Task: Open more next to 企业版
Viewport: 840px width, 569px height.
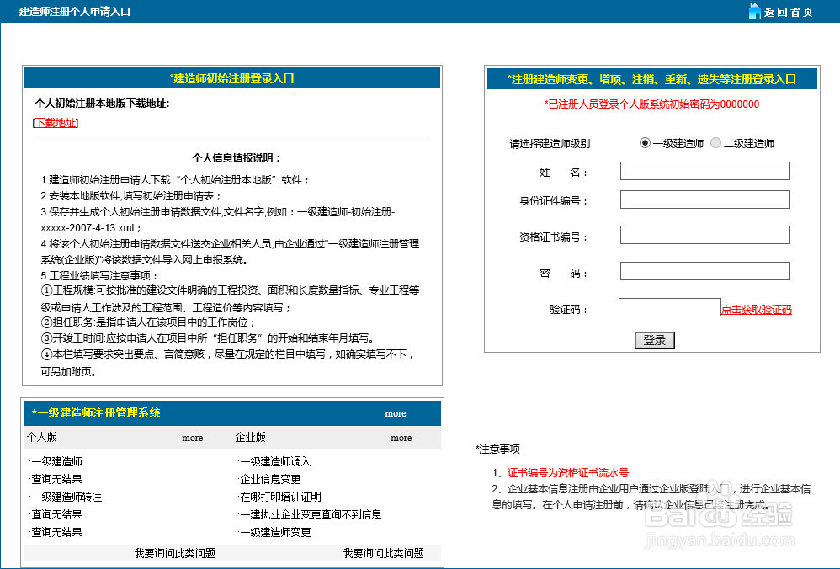Action: (401, 438)
